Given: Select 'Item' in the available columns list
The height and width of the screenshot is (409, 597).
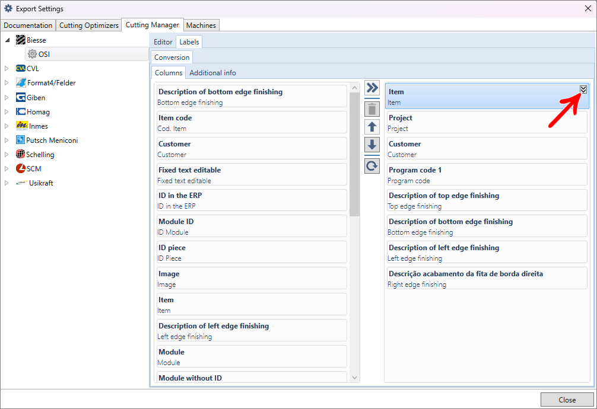Looking at the screenshot, I should point(252,305).
